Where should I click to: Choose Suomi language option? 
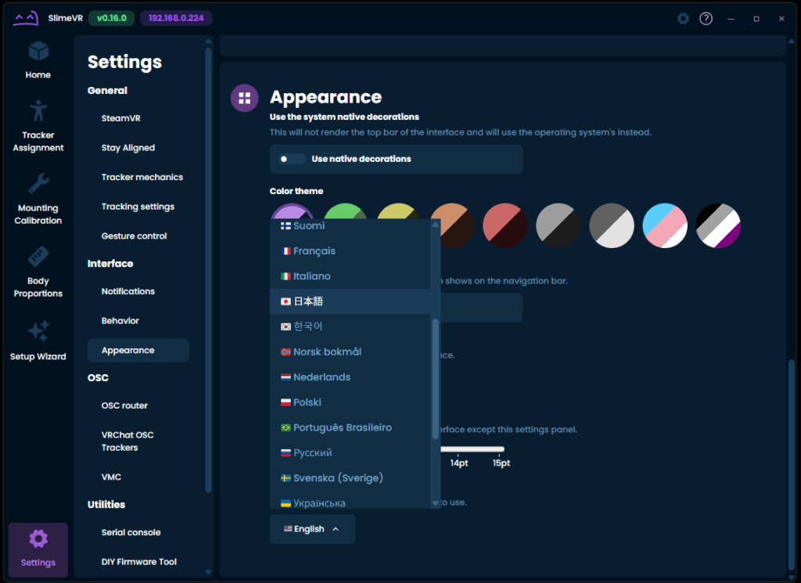click(350, 226)
